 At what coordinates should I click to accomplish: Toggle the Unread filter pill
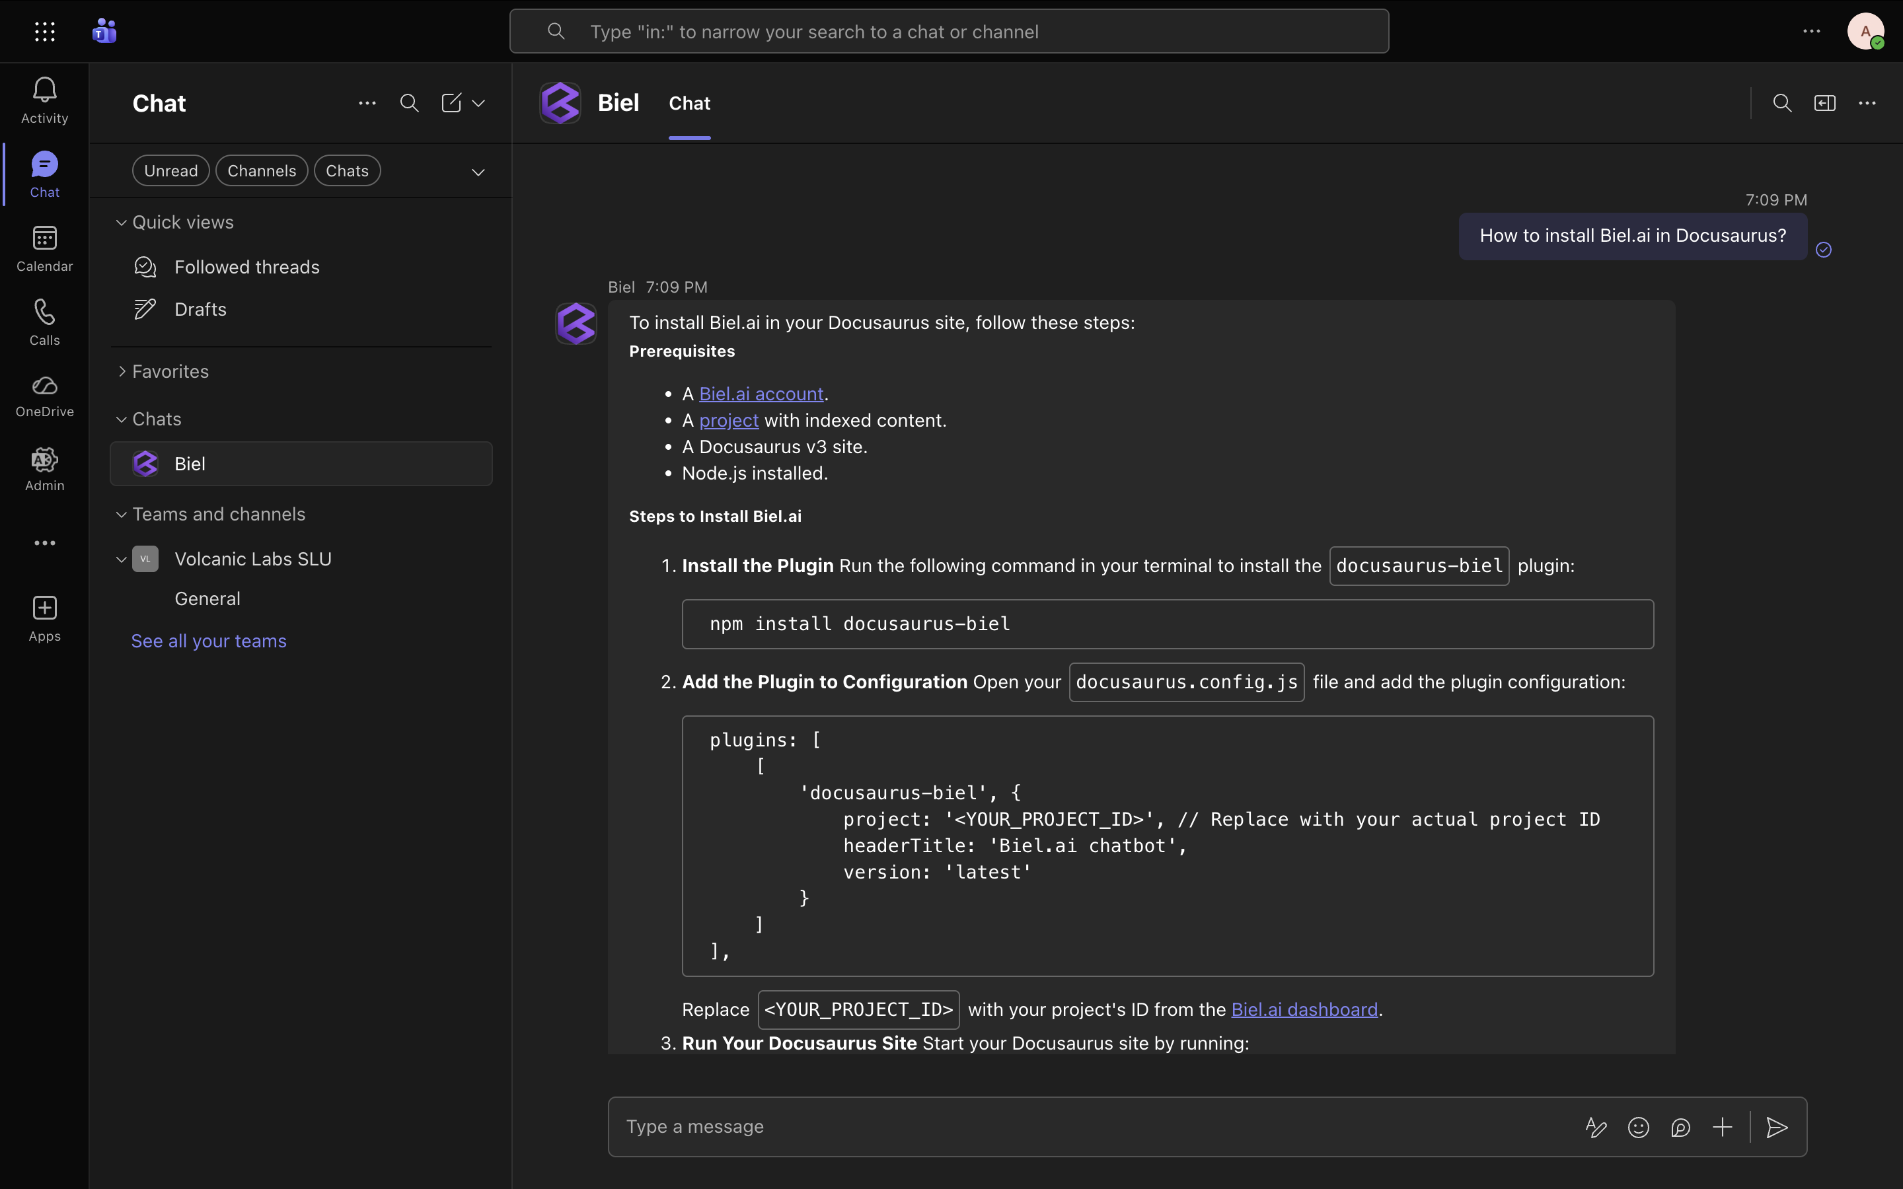pos(170,170)
